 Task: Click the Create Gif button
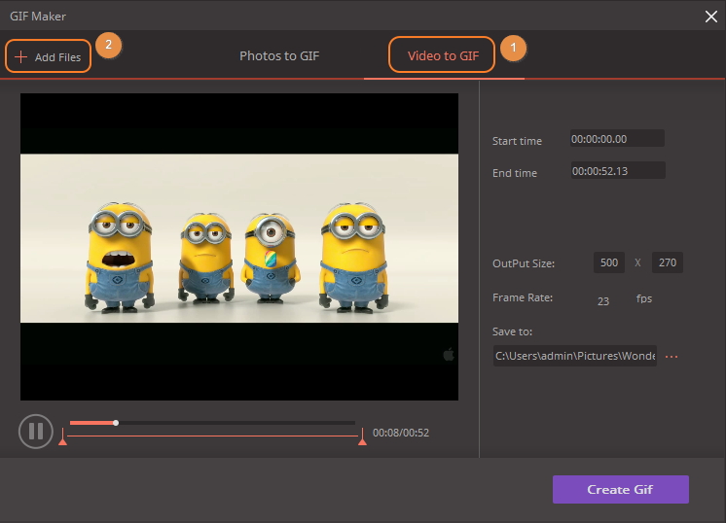pyautogui.click(x=621, y=489)
